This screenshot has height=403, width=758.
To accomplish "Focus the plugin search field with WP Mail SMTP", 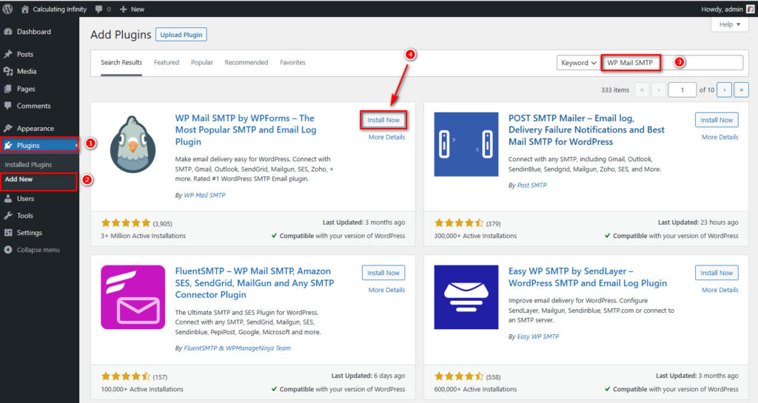I will (x=672, y=63).
